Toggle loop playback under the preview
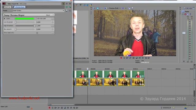The width and height of the screenshot is (196, 110). pos(124,58)
